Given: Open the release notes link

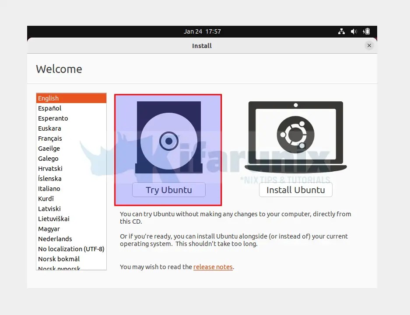Looking at the screenshot, I should (213, 267).
